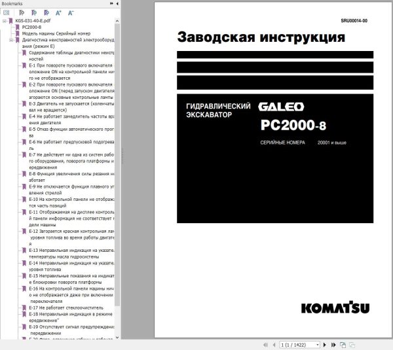Open Содержание таблицы диагностики bookmark

pos(71,56)
